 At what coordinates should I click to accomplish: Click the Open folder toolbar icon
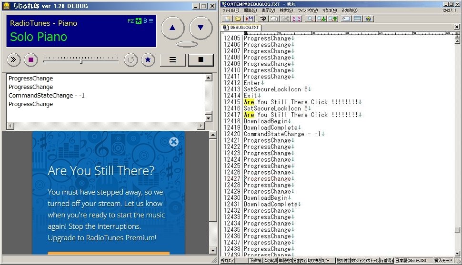click(238, 19)
